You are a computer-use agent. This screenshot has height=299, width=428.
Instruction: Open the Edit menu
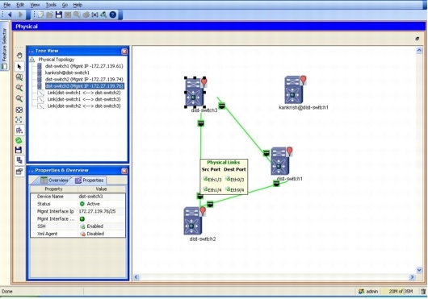click(20, 5)
